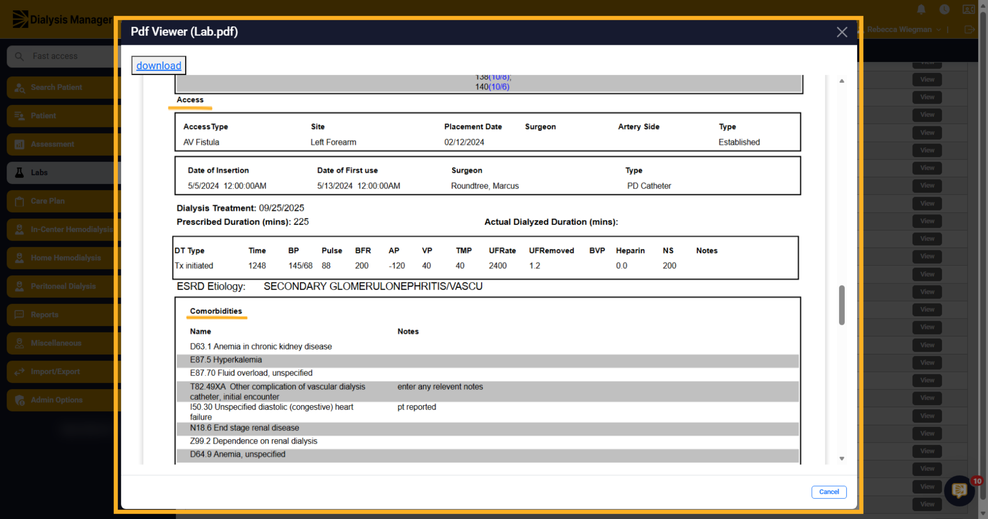988x519 pixels.
Task: Click the Dialysis Manager logo
Action: 62,19
